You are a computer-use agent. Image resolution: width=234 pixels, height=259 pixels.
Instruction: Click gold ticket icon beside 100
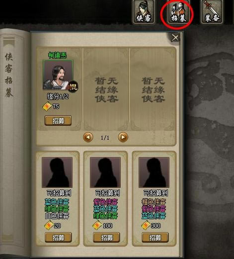[97, 226]
